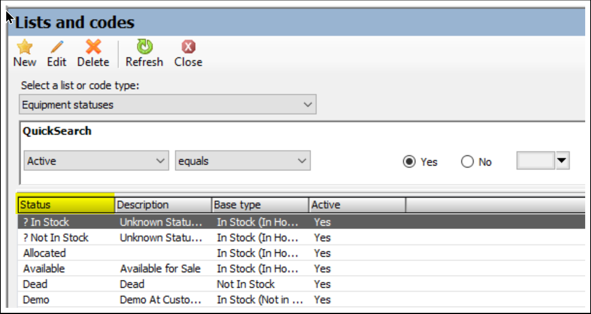The width and height of the screenshot is (591, 314).
Task: Open the Equipment statuses list type dropdown
Action: click(168, 105)
